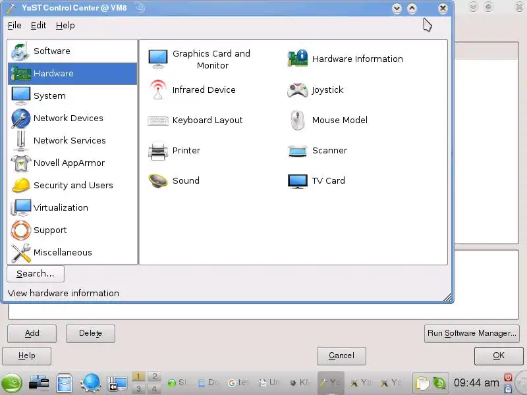Click the Delete button in background window

(x=90, y=333)
